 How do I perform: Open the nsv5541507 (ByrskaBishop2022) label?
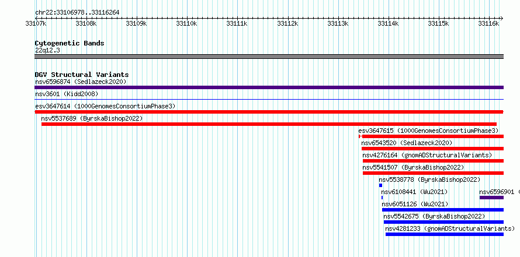point(413,167)
